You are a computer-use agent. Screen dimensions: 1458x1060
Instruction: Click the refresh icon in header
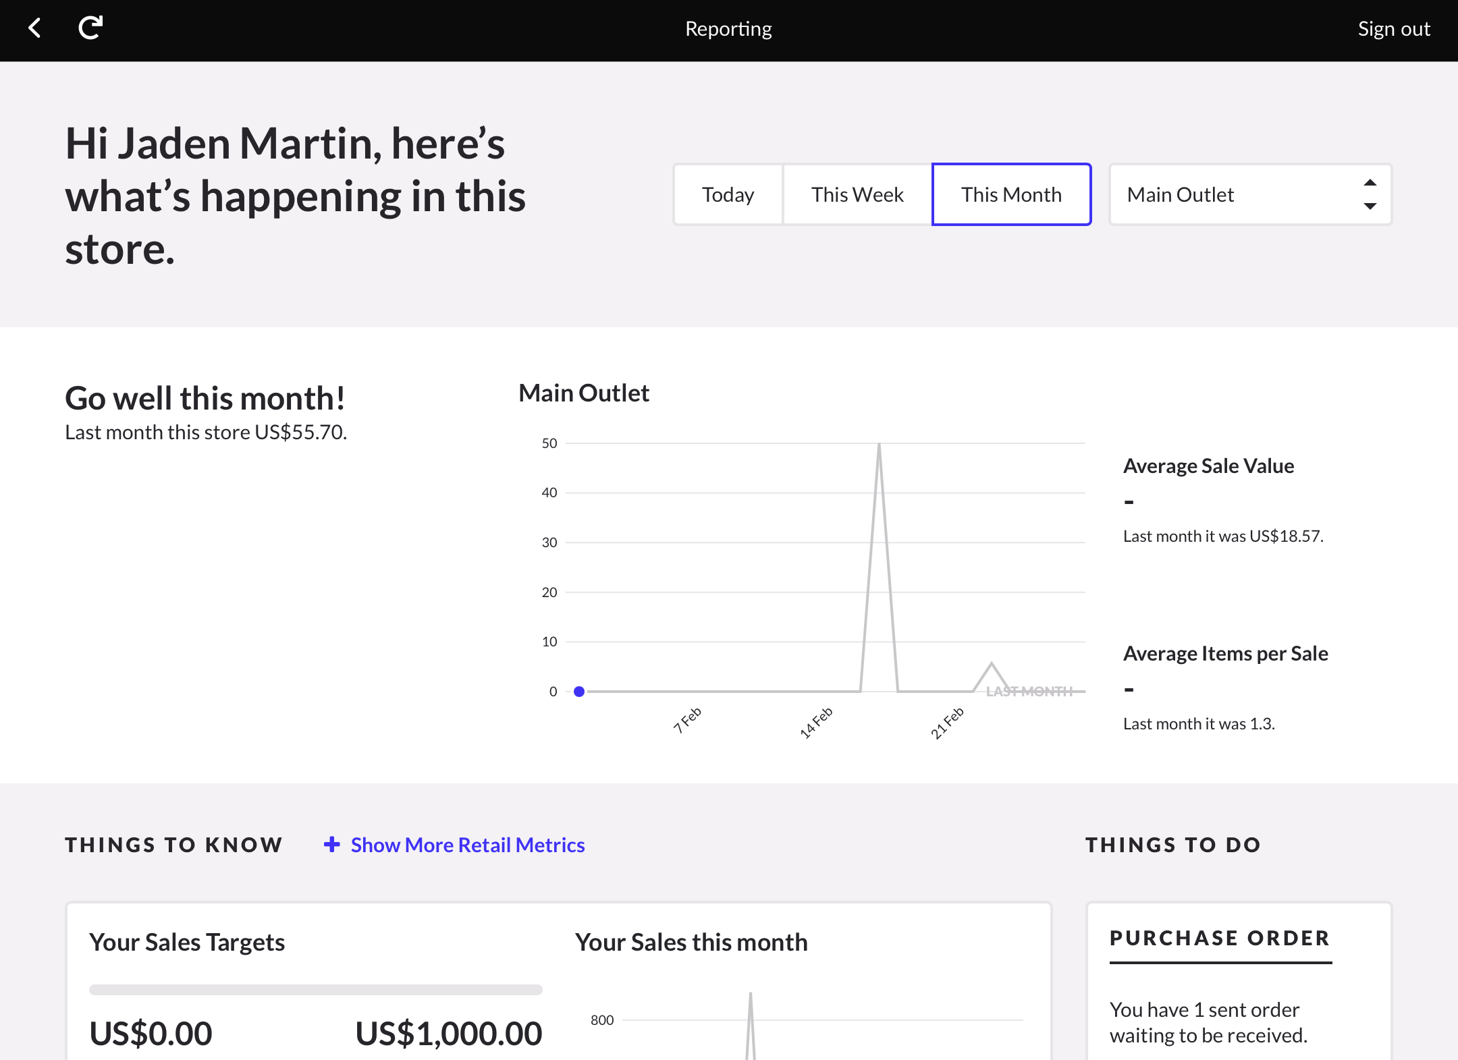[90, 28]
